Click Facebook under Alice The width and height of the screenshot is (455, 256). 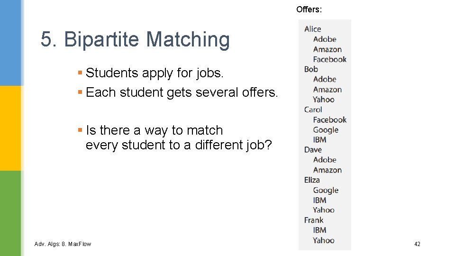pyautogui.click(x=329, y=59)
